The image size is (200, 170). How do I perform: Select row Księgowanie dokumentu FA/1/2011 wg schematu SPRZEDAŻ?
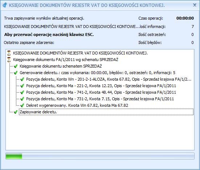pyautogui.click(x=66, y=60)
